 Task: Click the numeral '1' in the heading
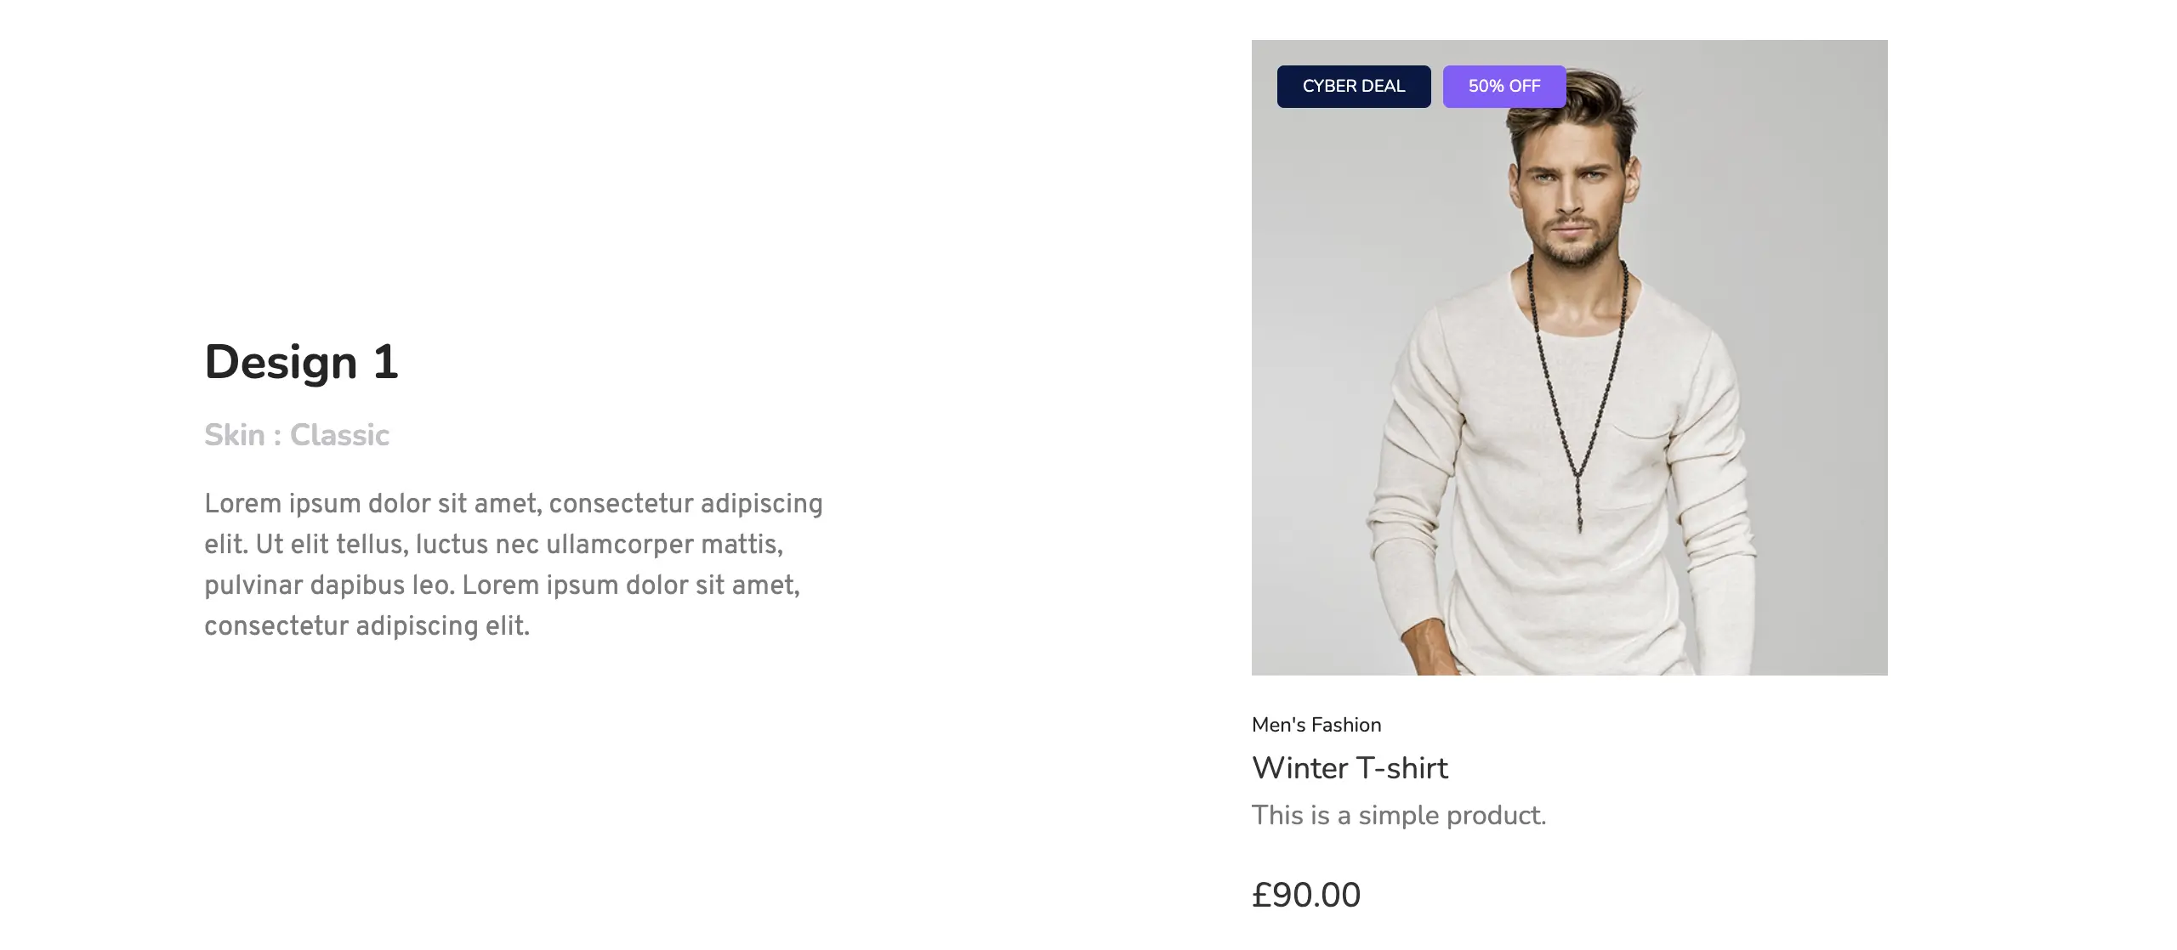[x=385, y=362]
